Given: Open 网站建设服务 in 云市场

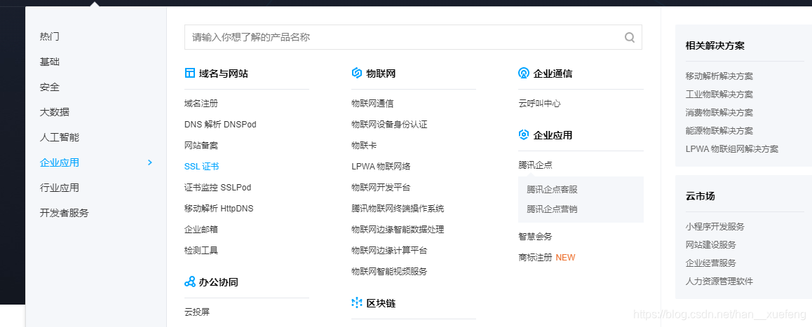Looking at the screenshot, I should 711,245.
